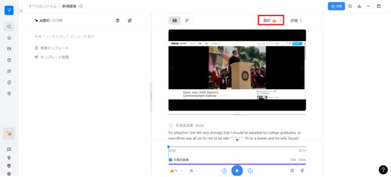The height and width of the screenshot is (177, 391).
Task: Click the Steve Jobs video preview
Action: pyautogui.click(x=237, y=70)
